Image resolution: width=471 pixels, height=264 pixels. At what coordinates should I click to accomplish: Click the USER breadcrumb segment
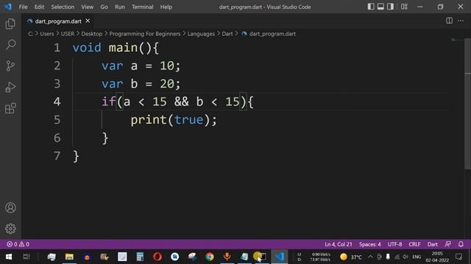67,34
